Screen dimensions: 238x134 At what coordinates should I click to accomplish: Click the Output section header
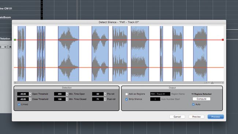[172, 88]
